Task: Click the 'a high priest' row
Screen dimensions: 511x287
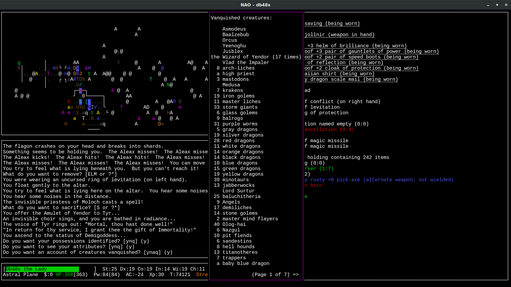Action: (236, 74)
